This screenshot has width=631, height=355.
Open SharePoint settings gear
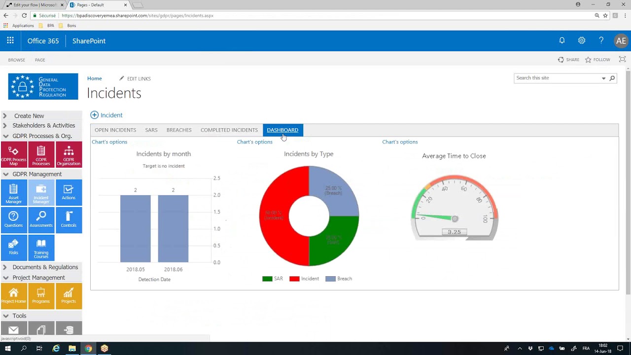(582, 41)
